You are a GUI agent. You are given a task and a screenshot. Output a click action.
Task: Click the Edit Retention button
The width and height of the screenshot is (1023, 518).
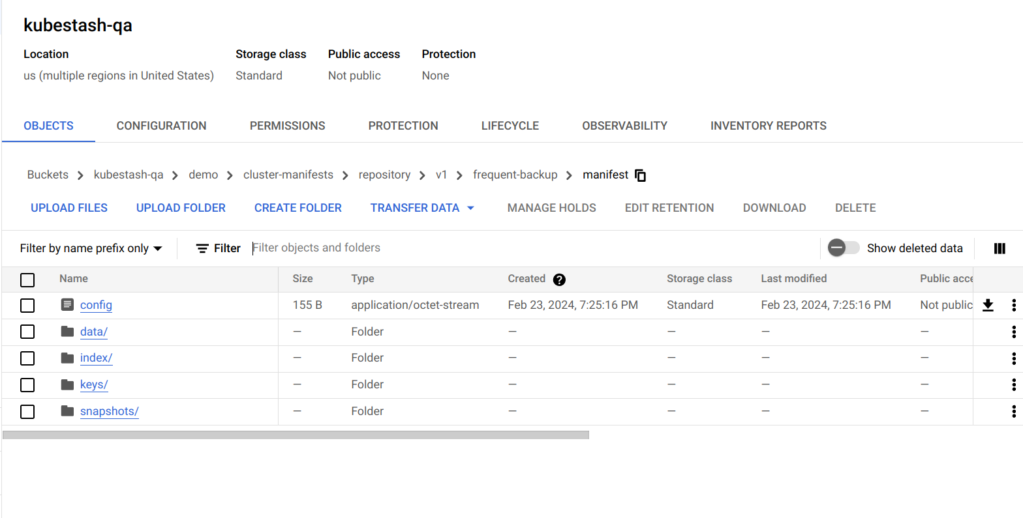(x=669, y=208)
